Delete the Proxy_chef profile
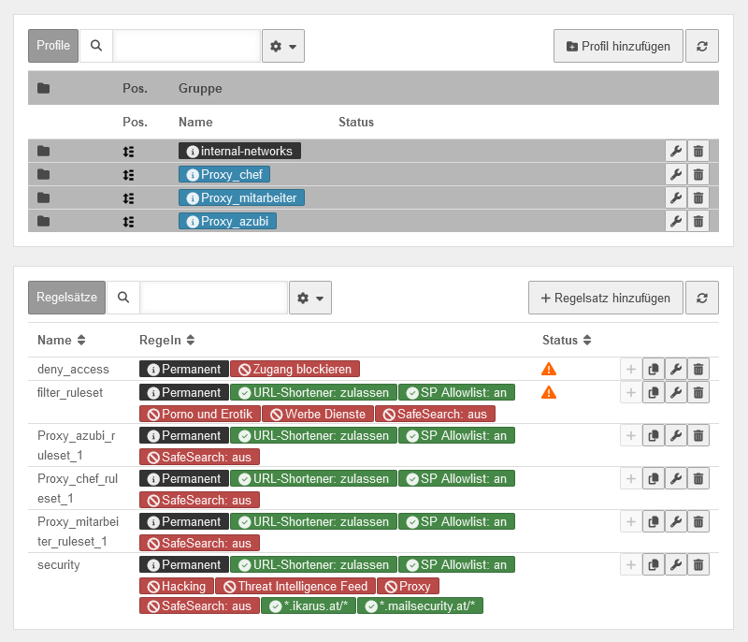The width and height of the screenshot is (748, 642). [698, 174]
